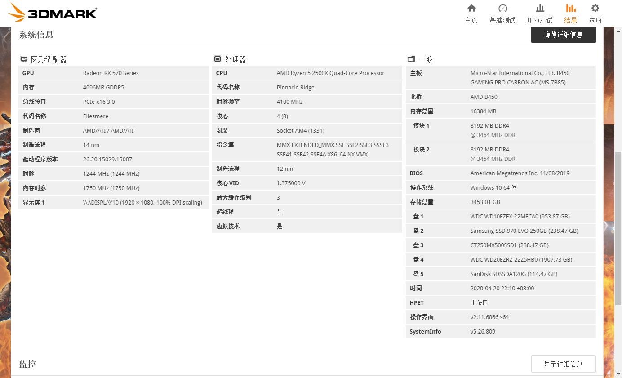Click the 隐藏详细信息 button
622x378 pixels.
click(564, 35)
